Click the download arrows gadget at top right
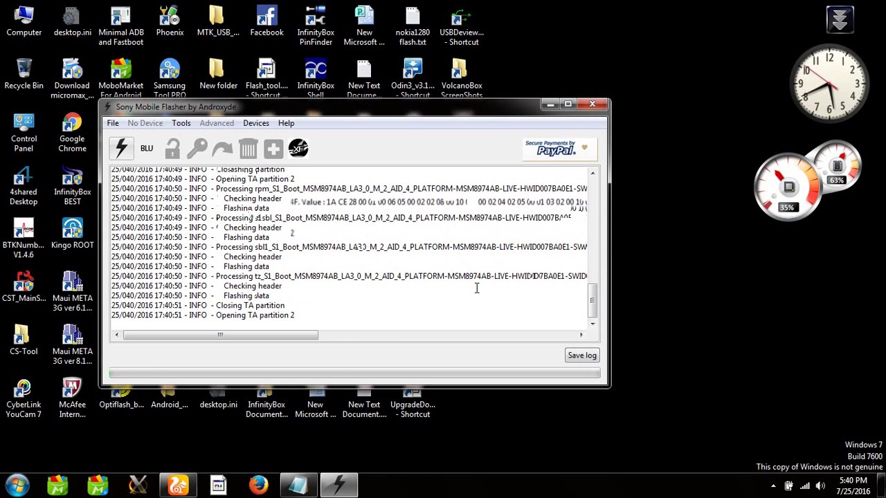Screen dimensions: 886x498 (840, 19)
